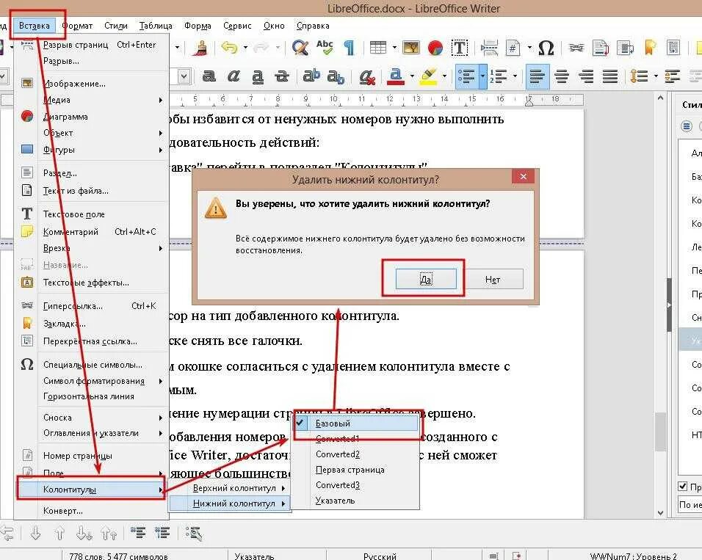Image resolution: width=702 pixels, height=560 pixels.
Task: Promote outline level in bottom toolbar
Action: [7, 533]
